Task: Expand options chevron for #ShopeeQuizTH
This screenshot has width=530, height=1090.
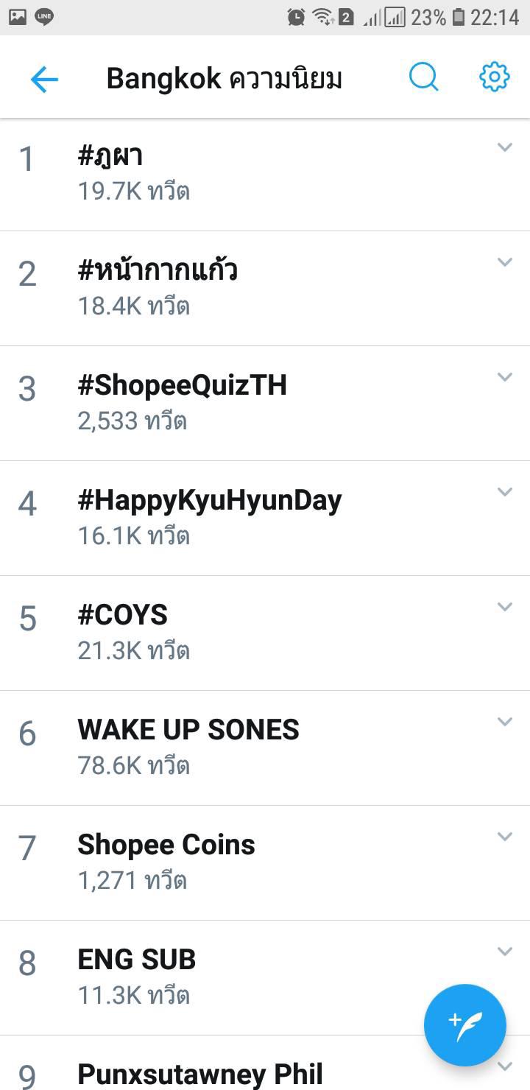Action: click(x=504, y=377)
